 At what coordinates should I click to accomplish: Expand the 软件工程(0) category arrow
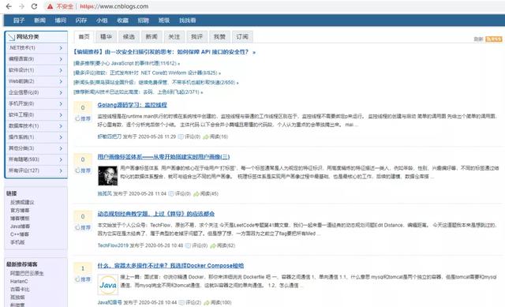pyautogui.click(x=61, y=115)
